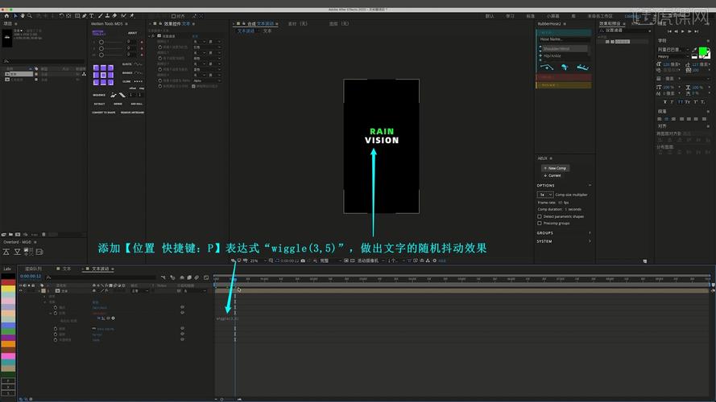Viewport: 716px width, 402px height.
Task: Open the Alpha dropdown in Effect Controls
Action: coord(207,80)
